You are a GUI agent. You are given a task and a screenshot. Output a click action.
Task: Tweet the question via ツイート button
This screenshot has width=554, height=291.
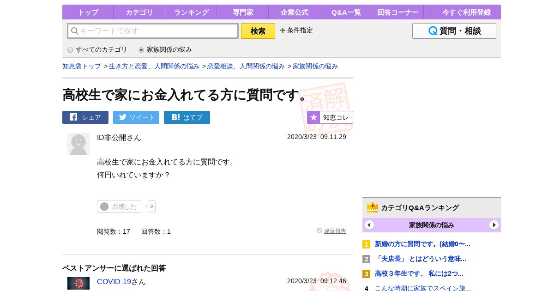pyautogui.click(x=136, y=117)
